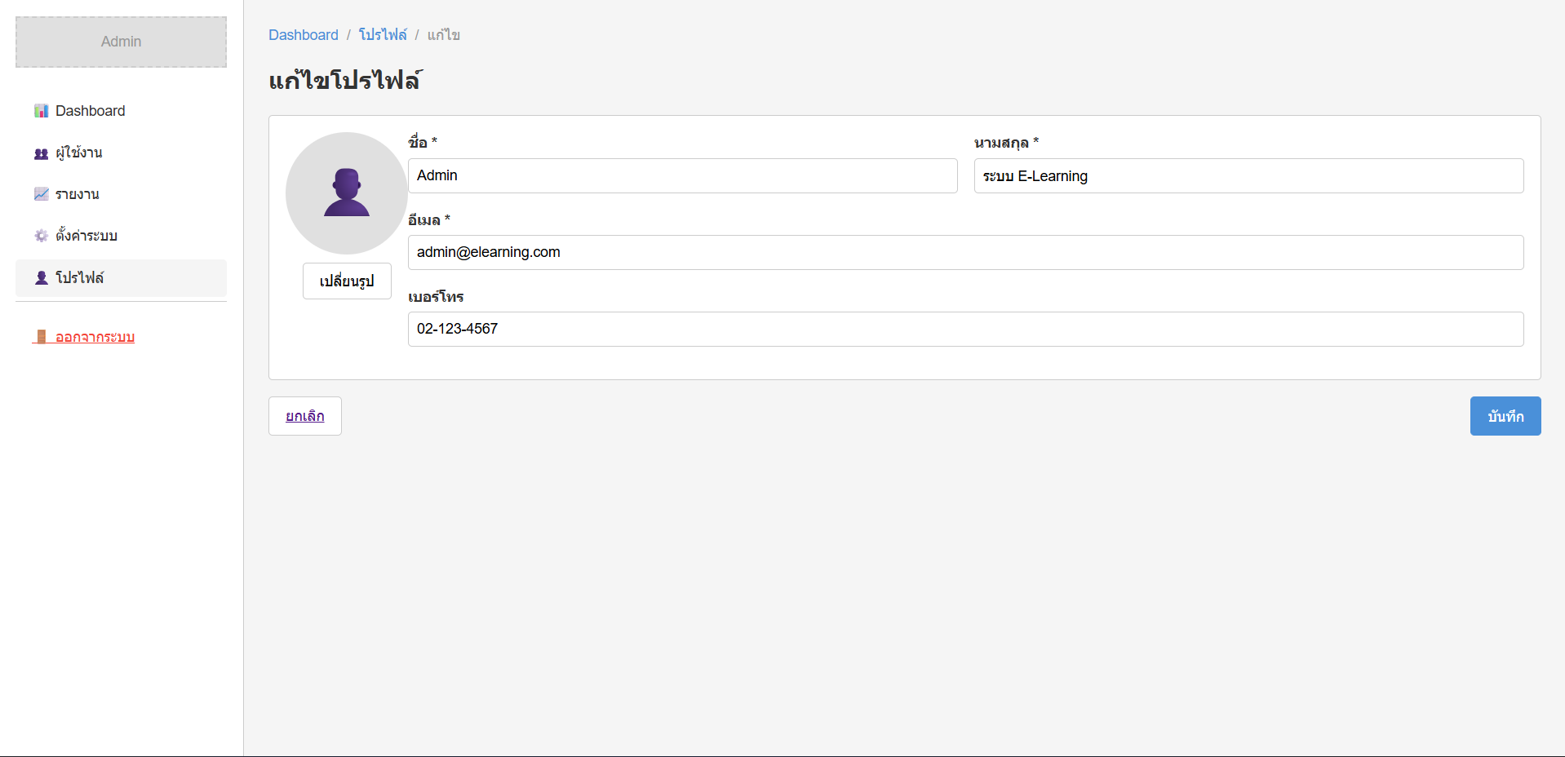Log out using the ออกจากระบบ link text
Image resolution: width=1565 pixels, height=757 pixels.
[95, 337]
